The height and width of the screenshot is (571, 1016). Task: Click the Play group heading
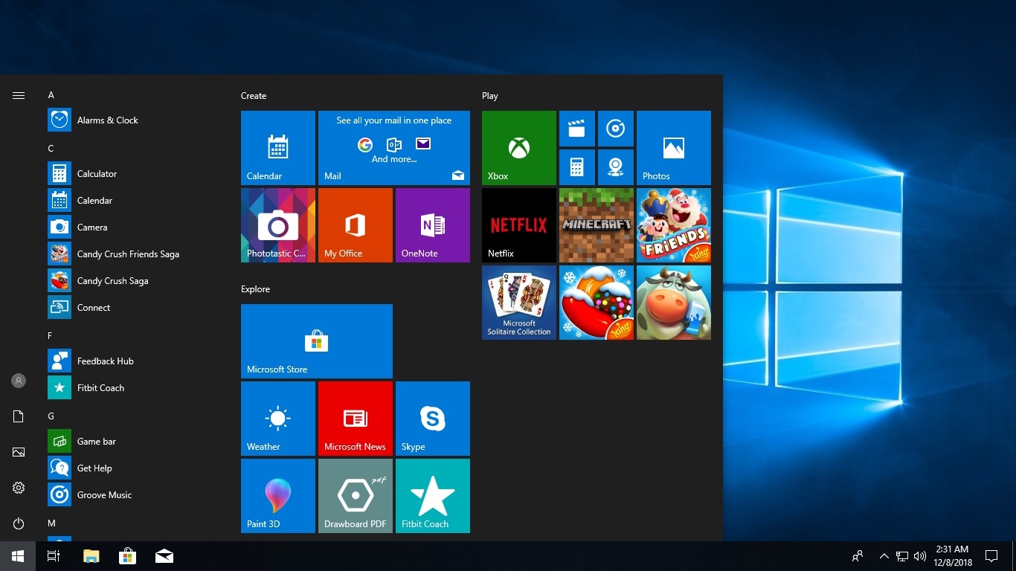tap(490, 96)
